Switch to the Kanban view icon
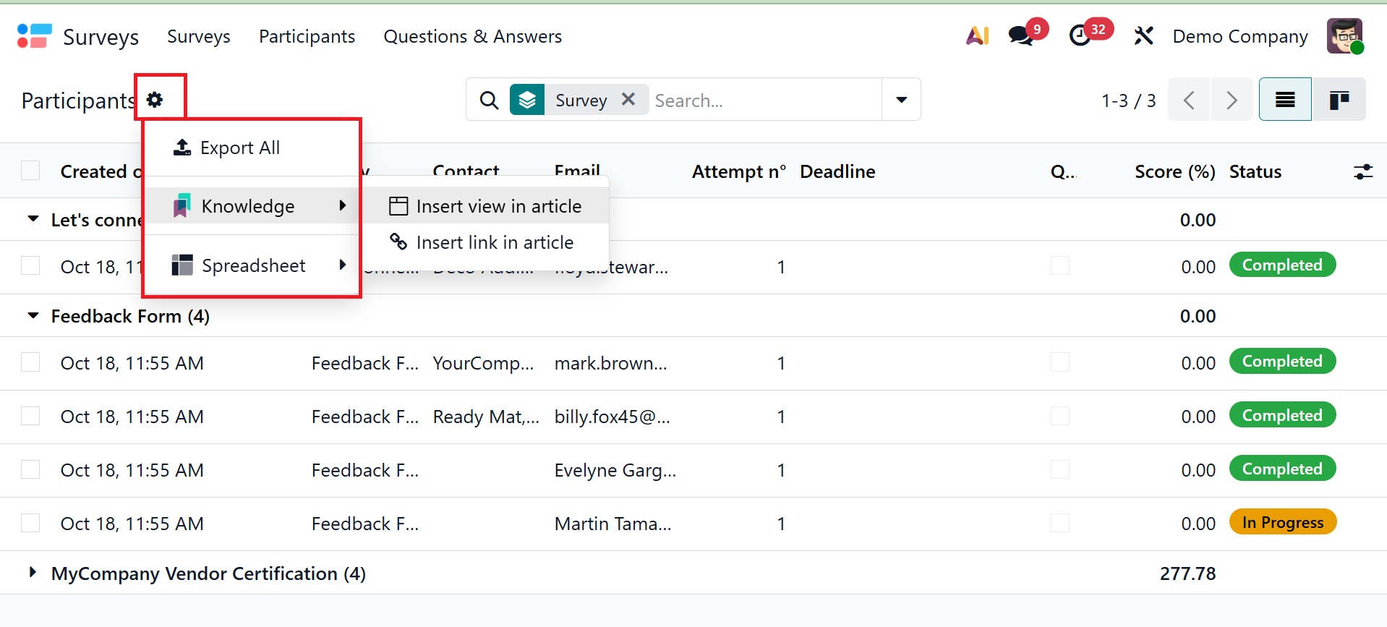This screenshot has height=627, width=1387. (x=1339, y=100)
